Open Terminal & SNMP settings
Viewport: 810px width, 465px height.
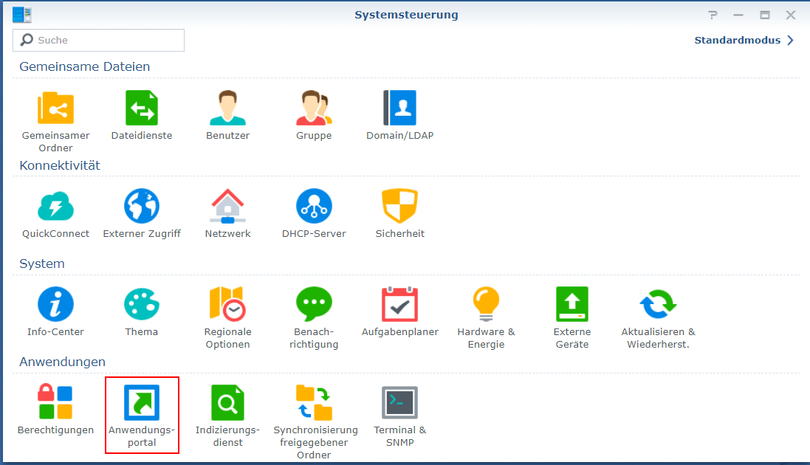[x=399, y=403]
